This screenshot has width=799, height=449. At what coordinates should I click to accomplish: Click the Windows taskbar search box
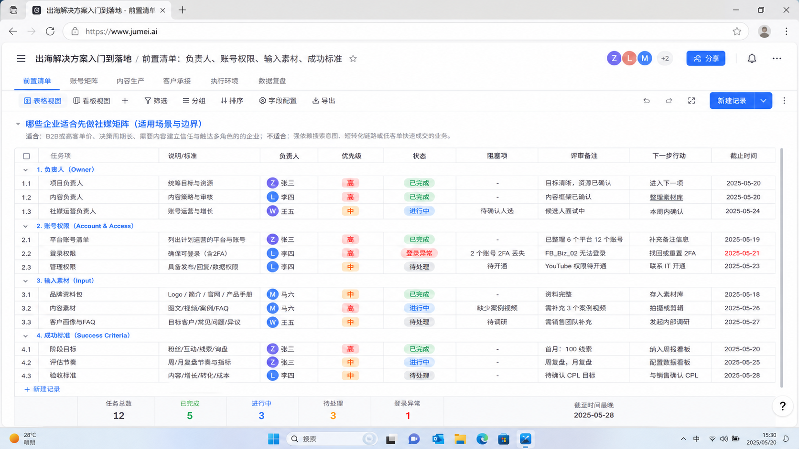pyautogui.click(x=332, y=439)
